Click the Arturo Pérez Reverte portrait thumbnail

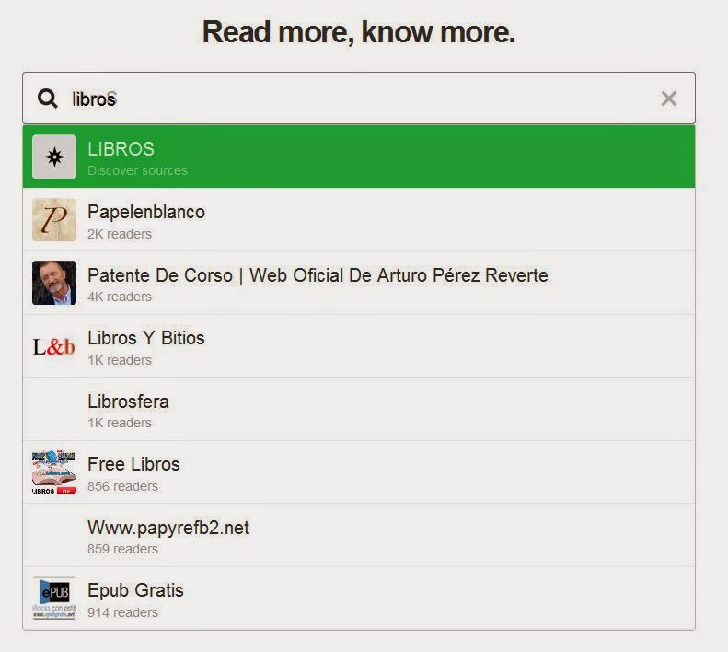pyautogui.click(x=54, y=283)
